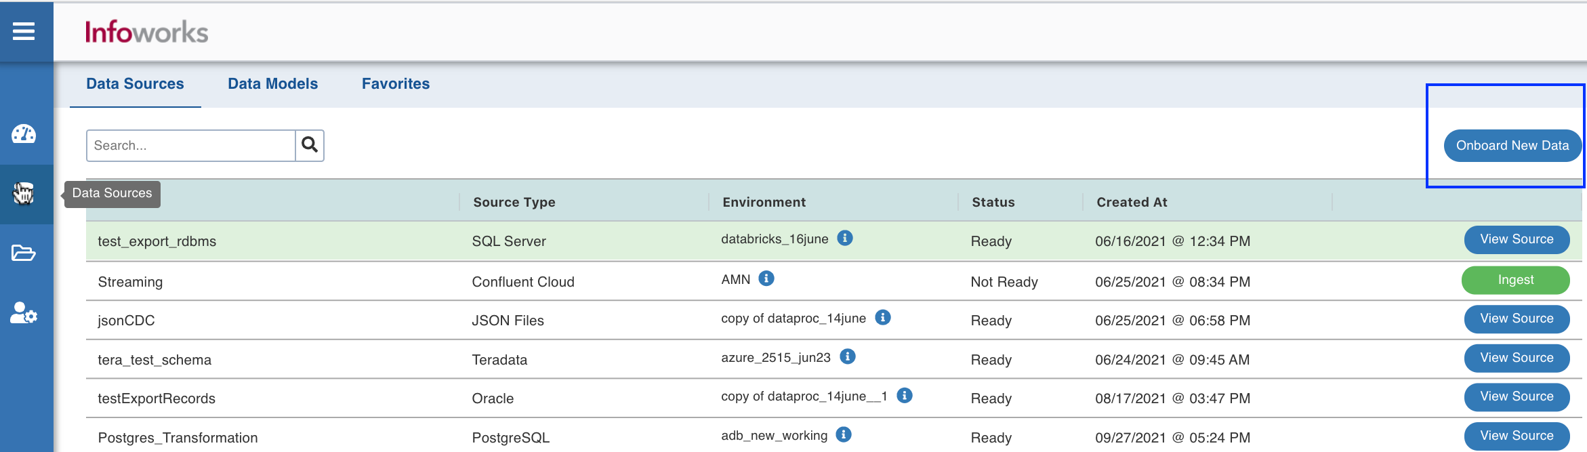The image size is (1587, 452).
Task: Click the magnifier search icon
Action: [310, 145]
